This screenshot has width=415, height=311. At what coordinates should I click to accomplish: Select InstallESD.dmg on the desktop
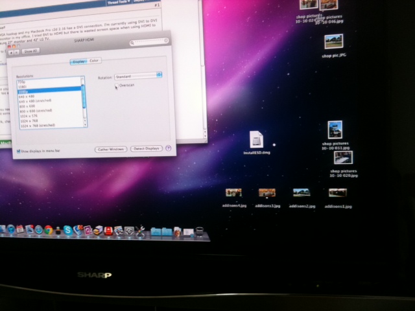pos(257,143)
